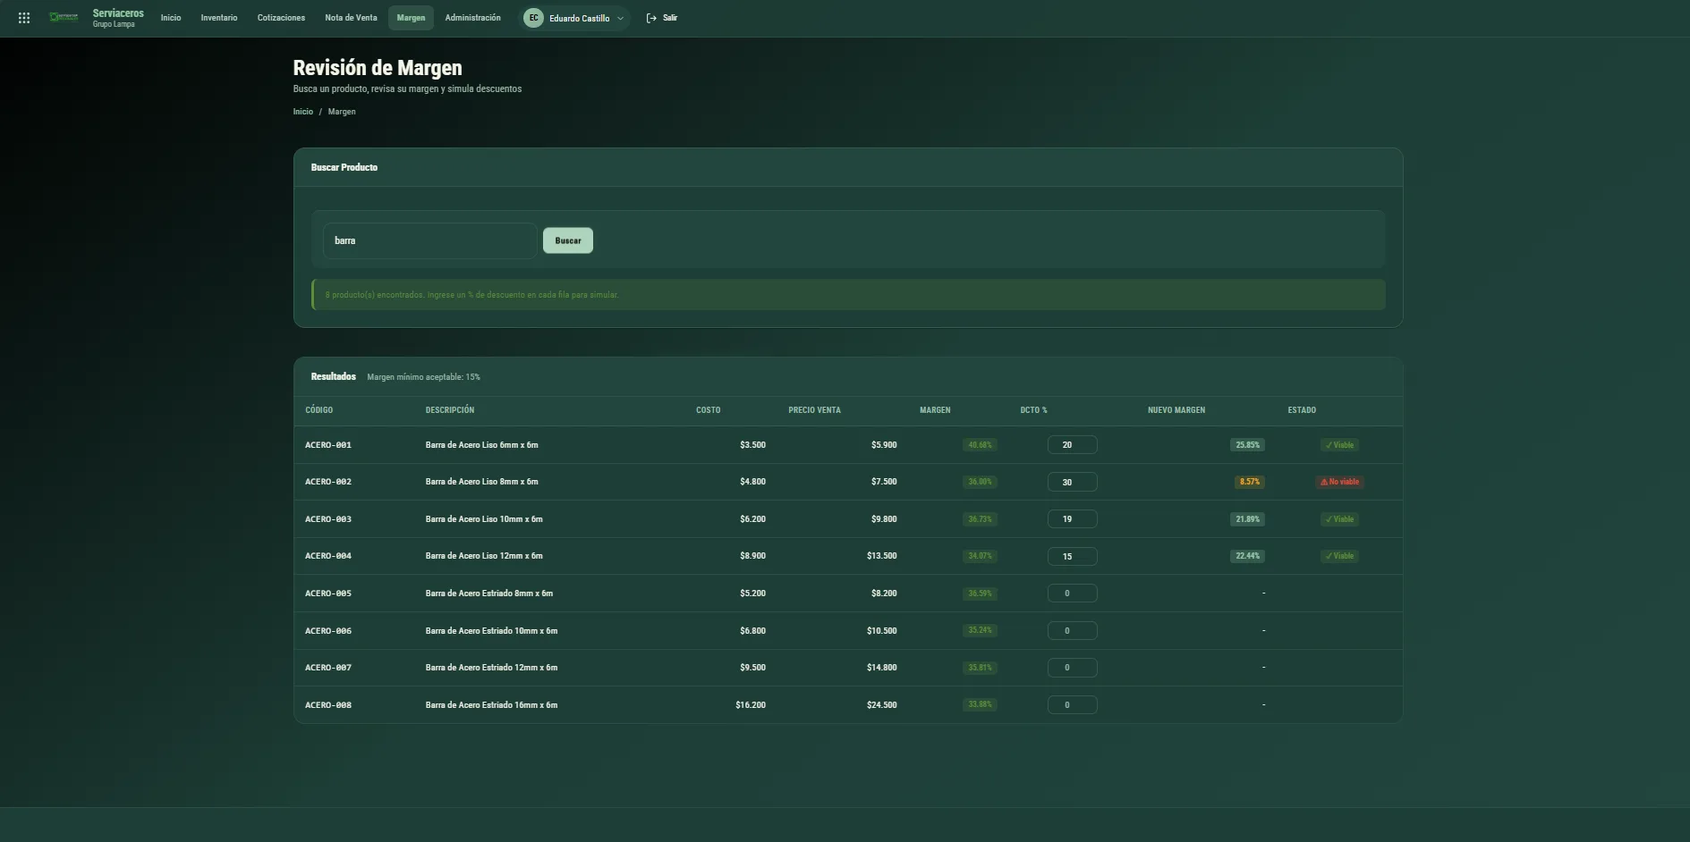
Task: Click discount field for ACERO-001
Action: 1072,444
